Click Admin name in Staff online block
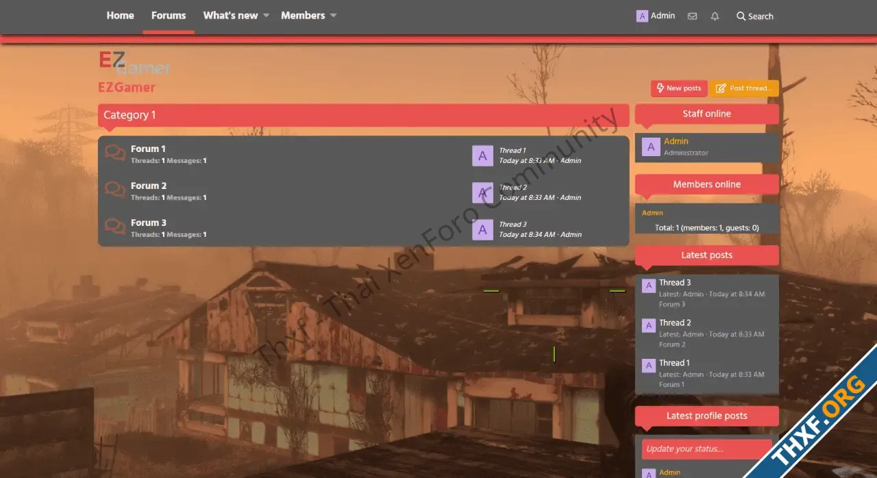 point(676,141)
